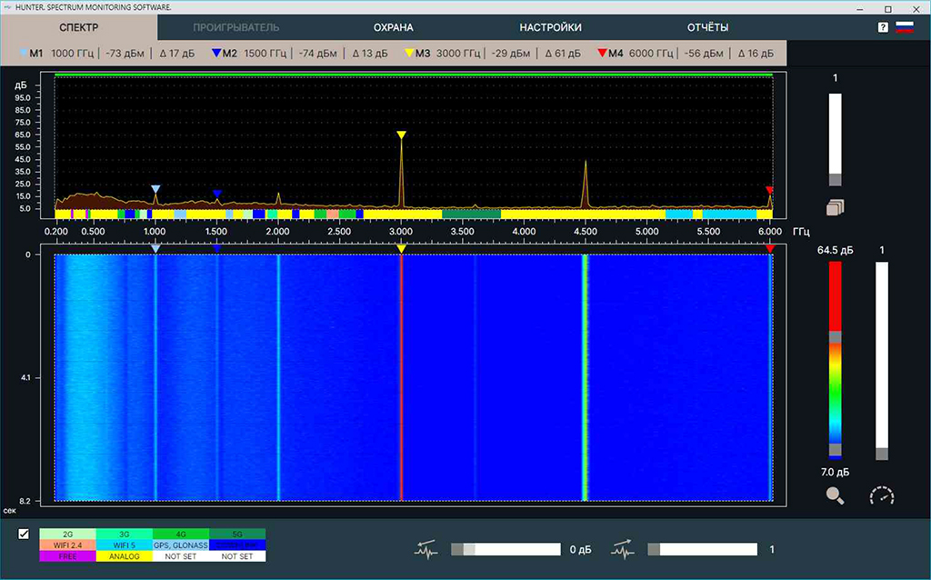Screen dimensions: 931x580
Task: Click yellow marker triangle on spectrum peak at 3.000
Action: point(401,135)
